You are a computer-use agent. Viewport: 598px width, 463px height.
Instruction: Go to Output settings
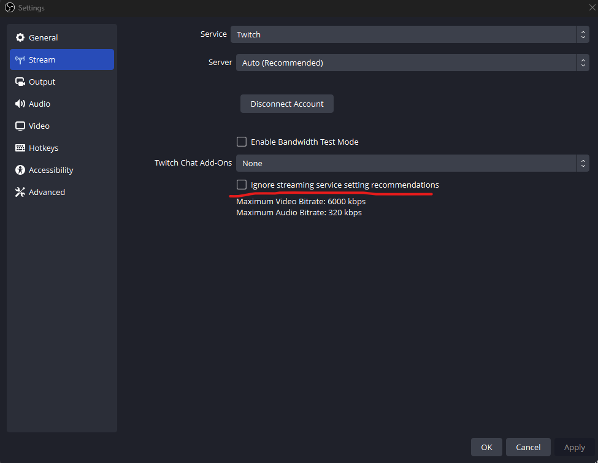[62, 82]
